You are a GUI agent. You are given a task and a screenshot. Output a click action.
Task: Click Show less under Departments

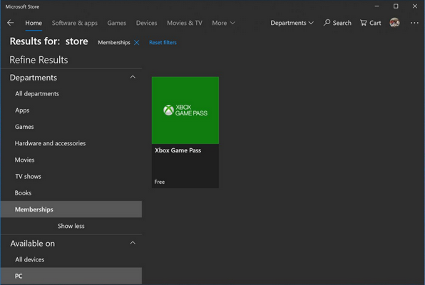coord(71,226)
